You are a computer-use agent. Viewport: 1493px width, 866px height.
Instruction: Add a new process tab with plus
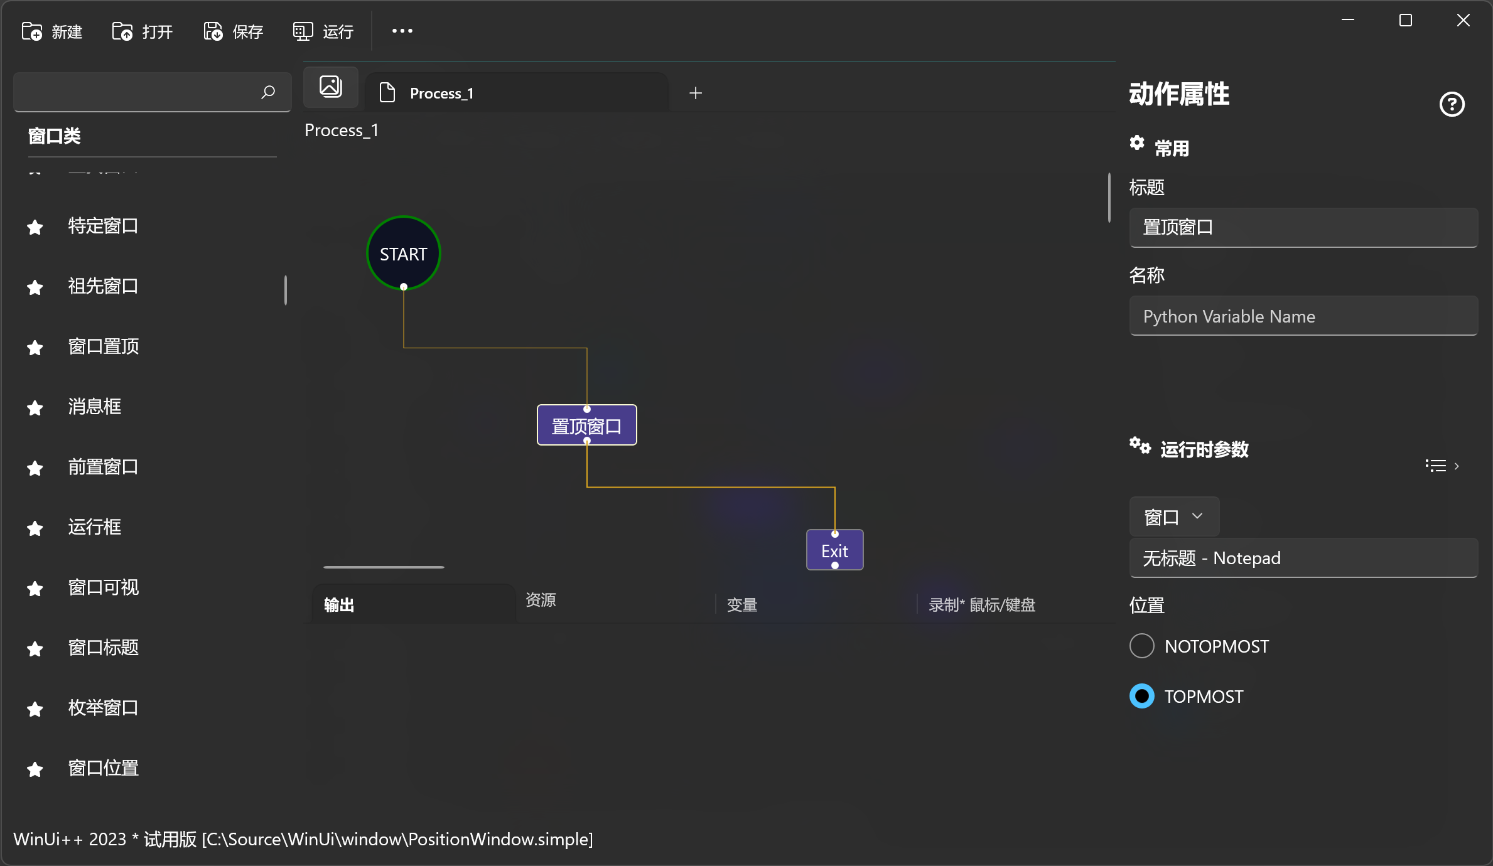pyautogui.click(x=696, y=94)
